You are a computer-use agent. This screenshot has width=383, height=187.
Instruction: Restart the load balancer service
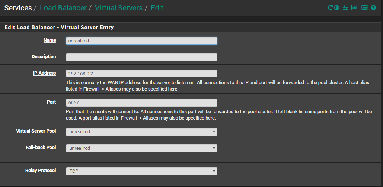coord(330,7)
